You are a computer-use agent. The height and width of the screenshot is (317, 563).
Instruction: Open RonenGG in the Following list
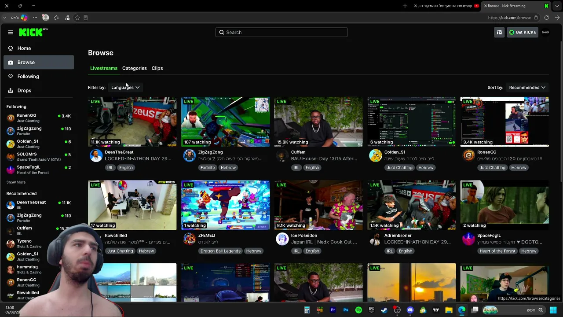click(x=39, y=118)
